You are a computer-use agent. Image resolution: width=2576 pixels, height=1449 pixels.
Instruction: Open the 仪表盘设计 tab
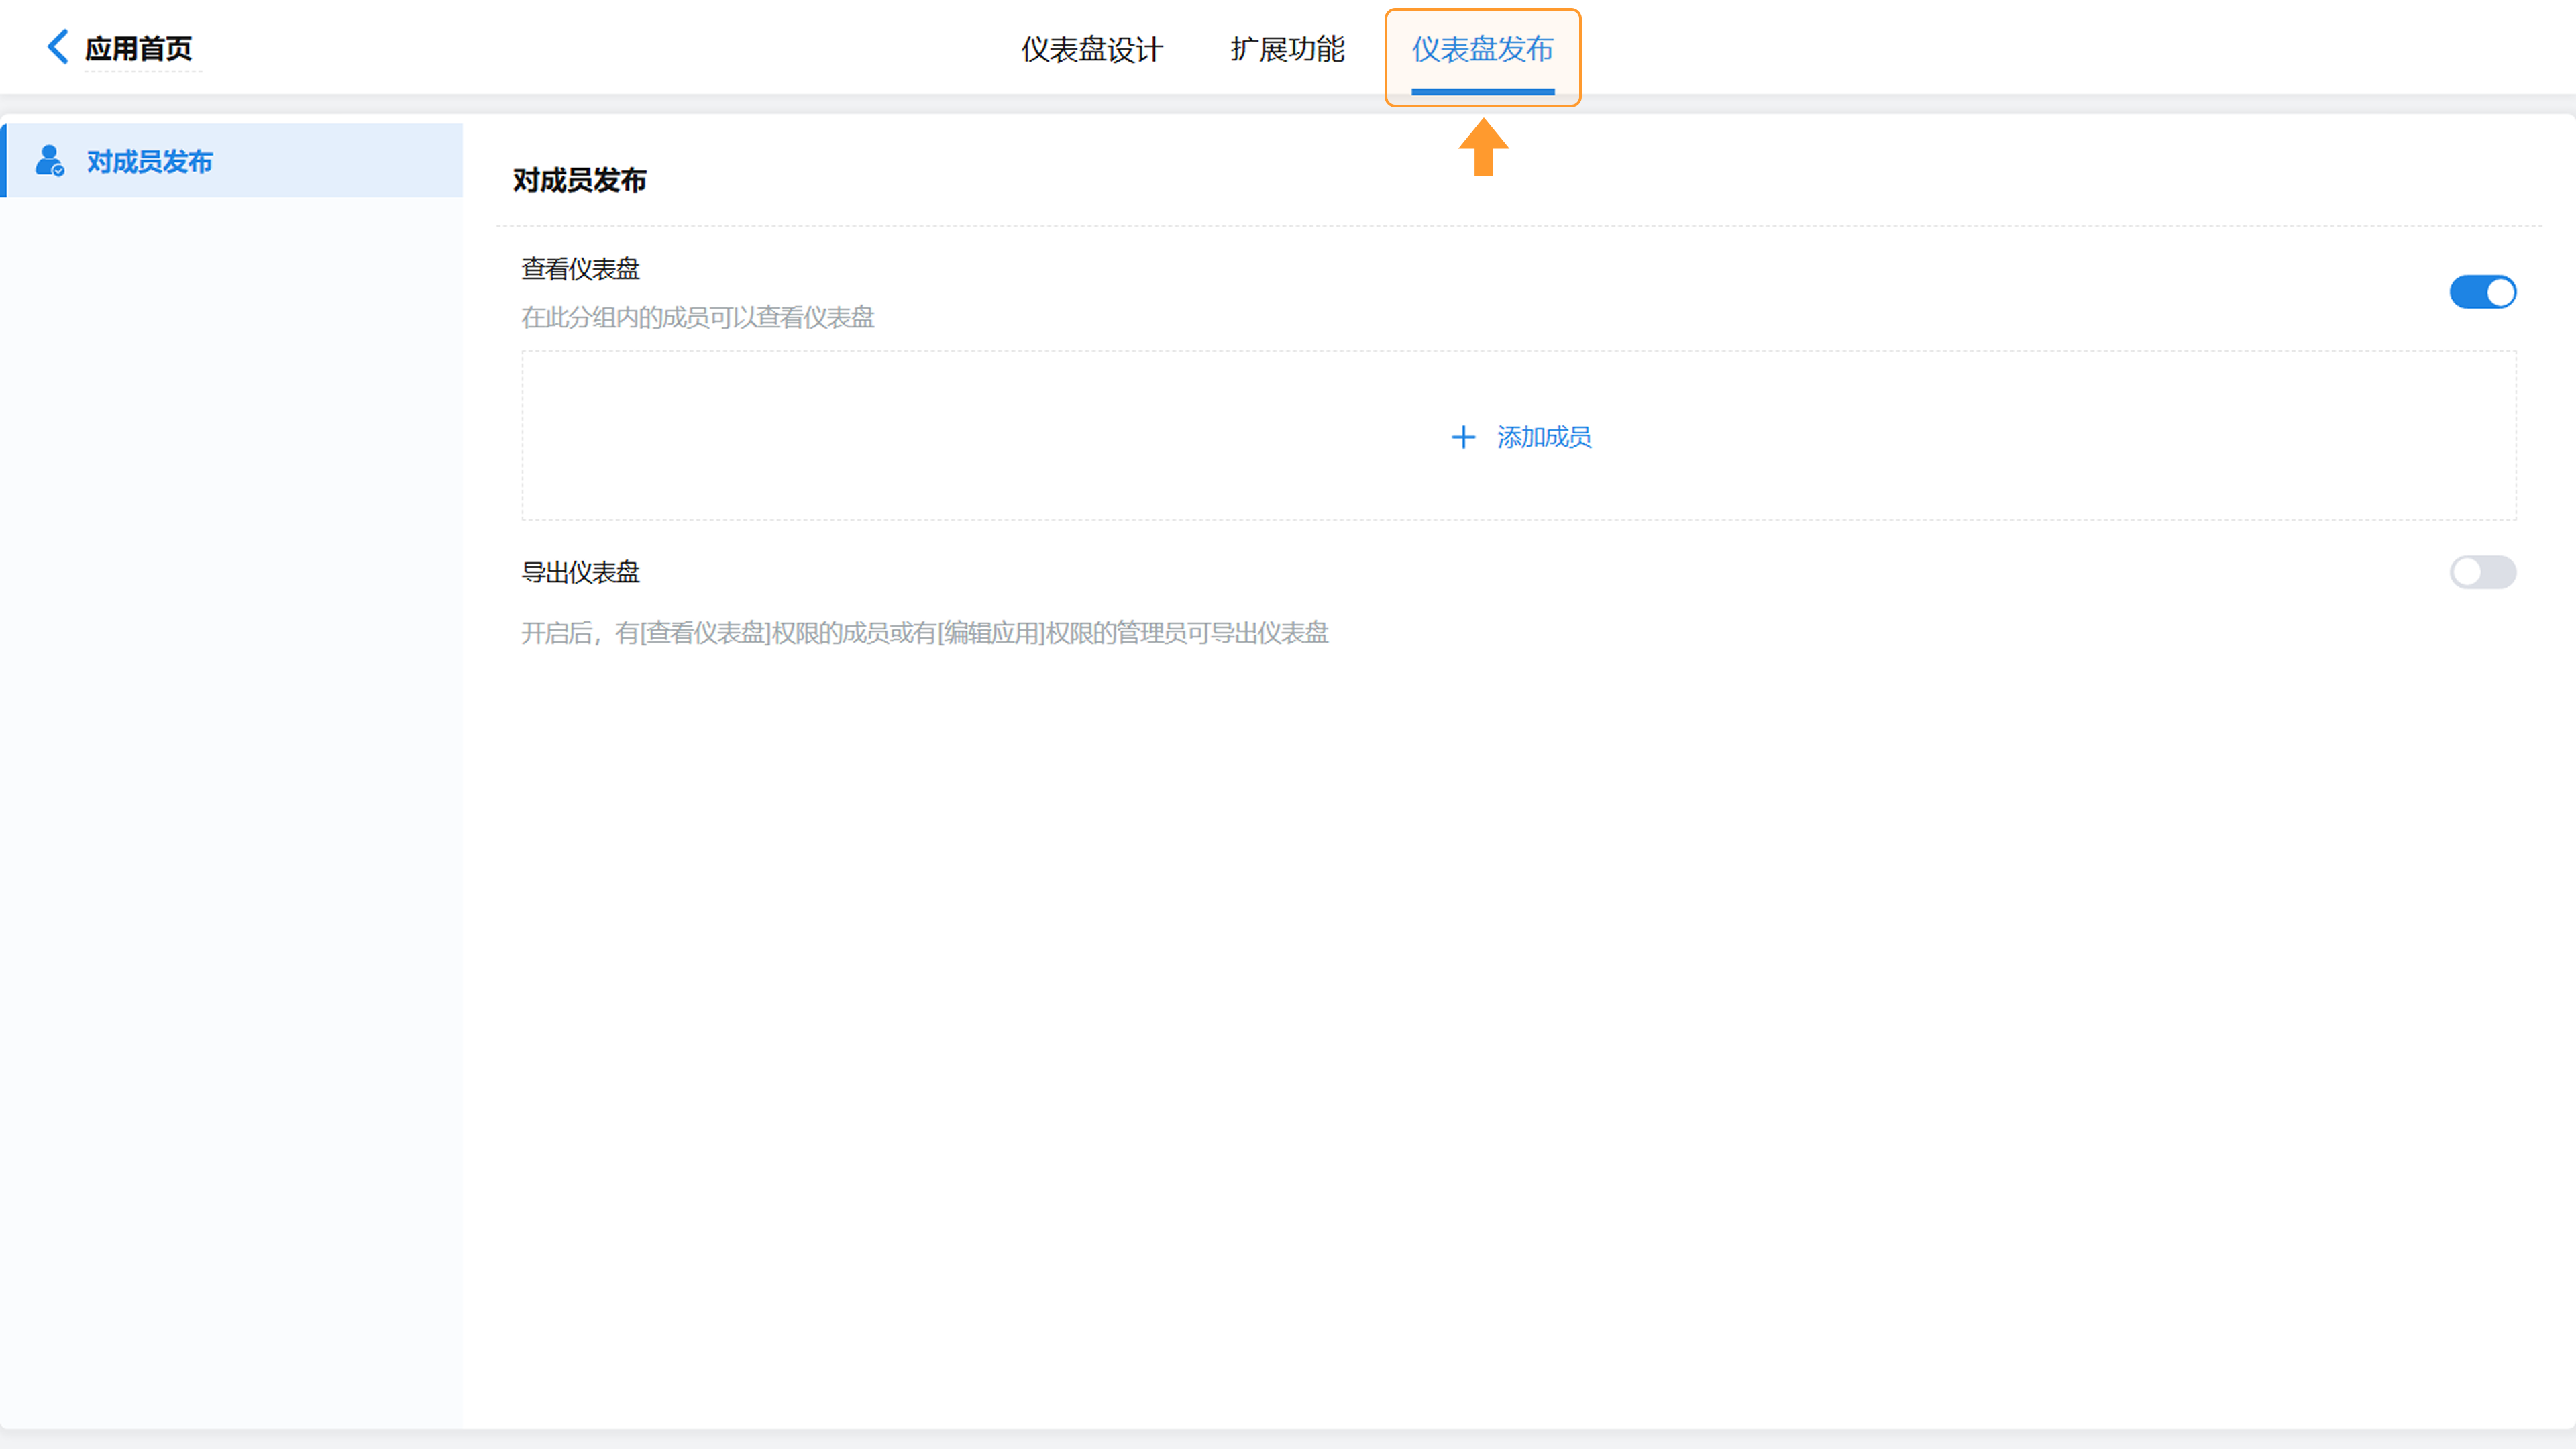[1092, 49]
